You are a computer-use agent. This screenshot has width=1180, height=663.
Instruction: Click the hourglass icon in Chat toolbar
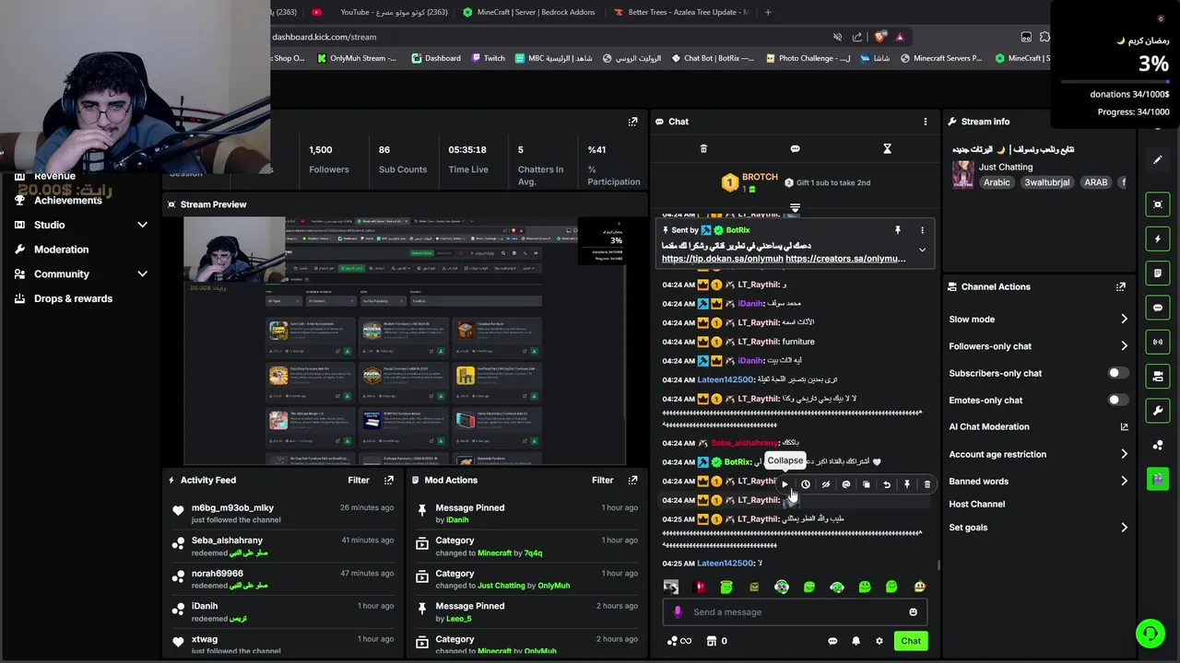tap(887, 148)
